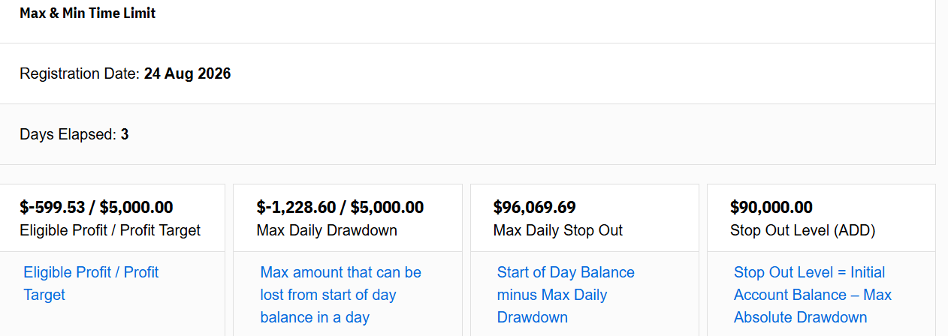The width and height of the screenshot is (948, 336).
Task: Open the Stop Out Level formula link
Action: (813, 295)
